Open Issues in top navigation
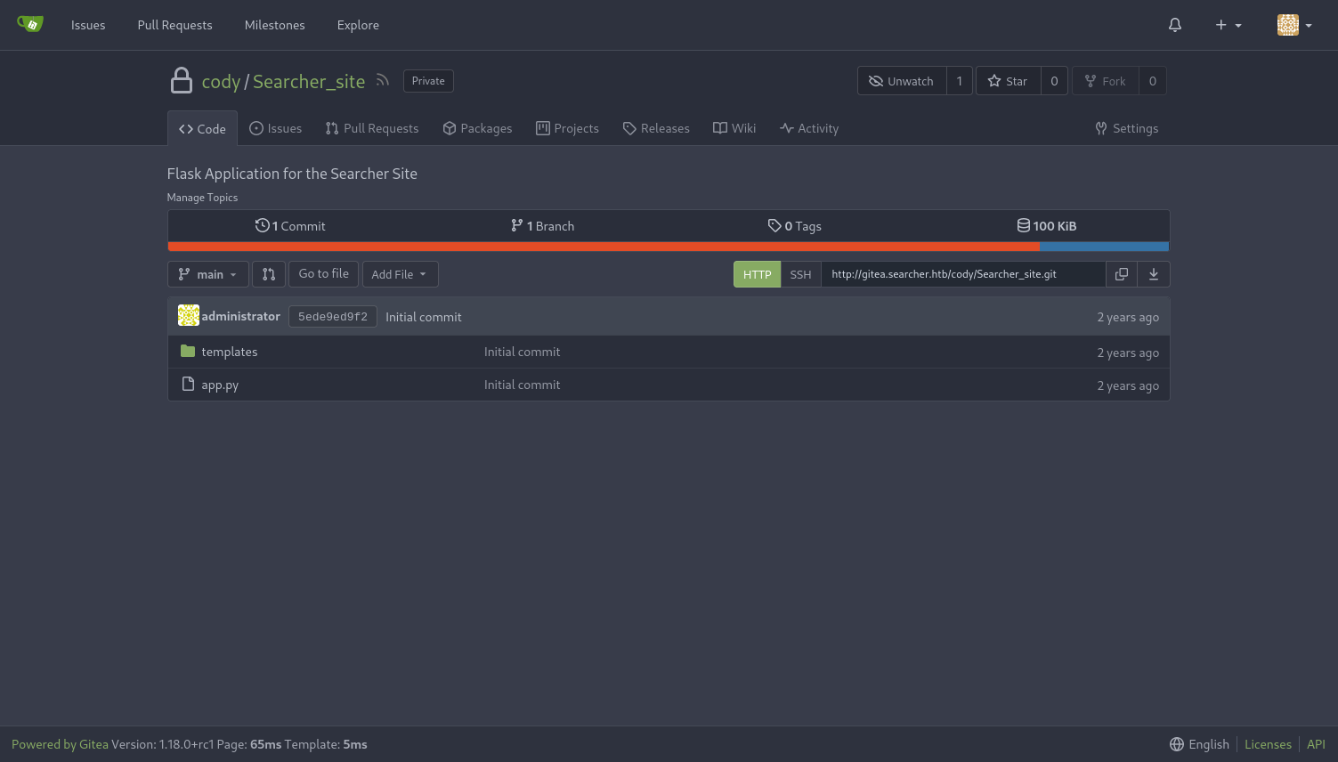1338x762 pixels. (88, 25)
